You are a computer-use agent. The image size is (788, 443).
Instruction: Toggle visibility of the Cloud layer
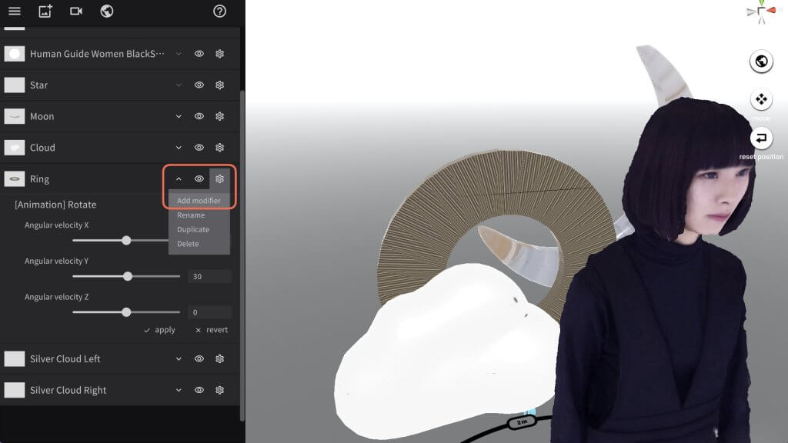[x=199, y=147]
